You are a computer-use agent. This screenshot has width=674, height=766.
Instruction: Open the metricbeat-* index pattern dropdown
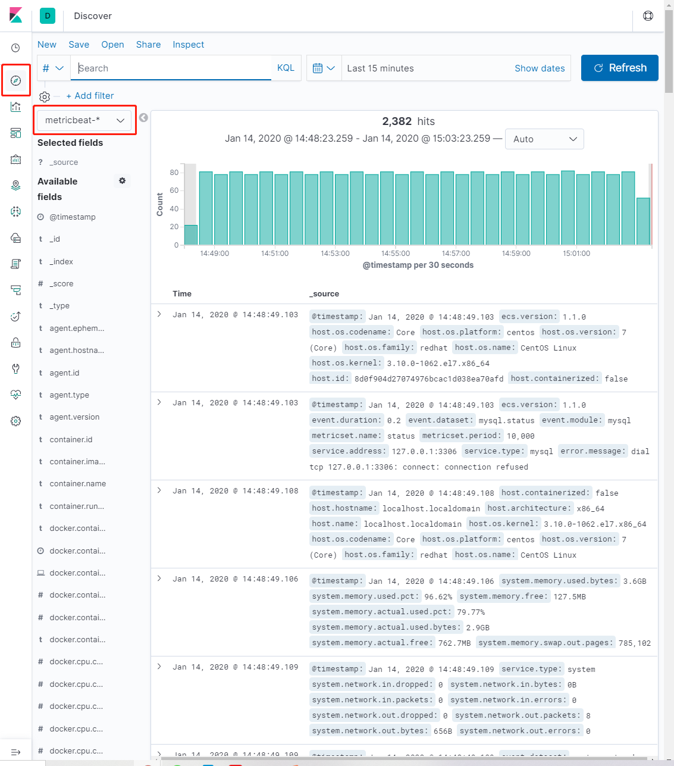83,120
